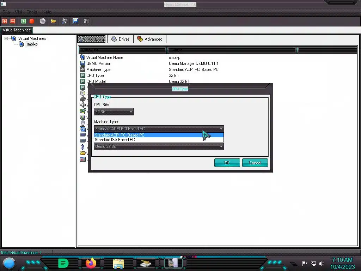
Task: Click the network icon in system tray
Action: pos(313,263)
